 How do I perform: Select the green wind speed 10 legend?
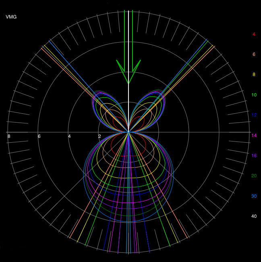click(x=254, y=95)
